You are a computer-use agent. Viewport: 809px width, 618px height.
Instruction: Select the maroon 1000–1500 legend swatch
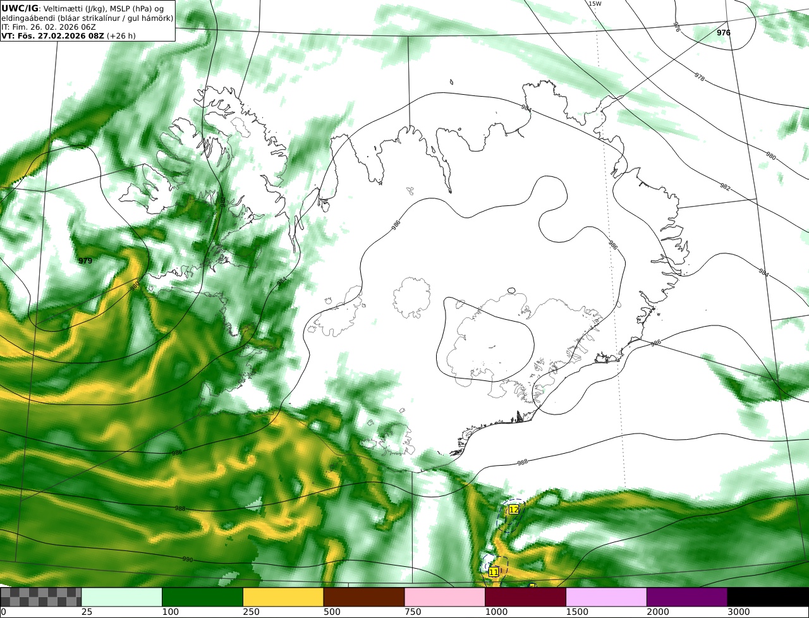[526, 597]
